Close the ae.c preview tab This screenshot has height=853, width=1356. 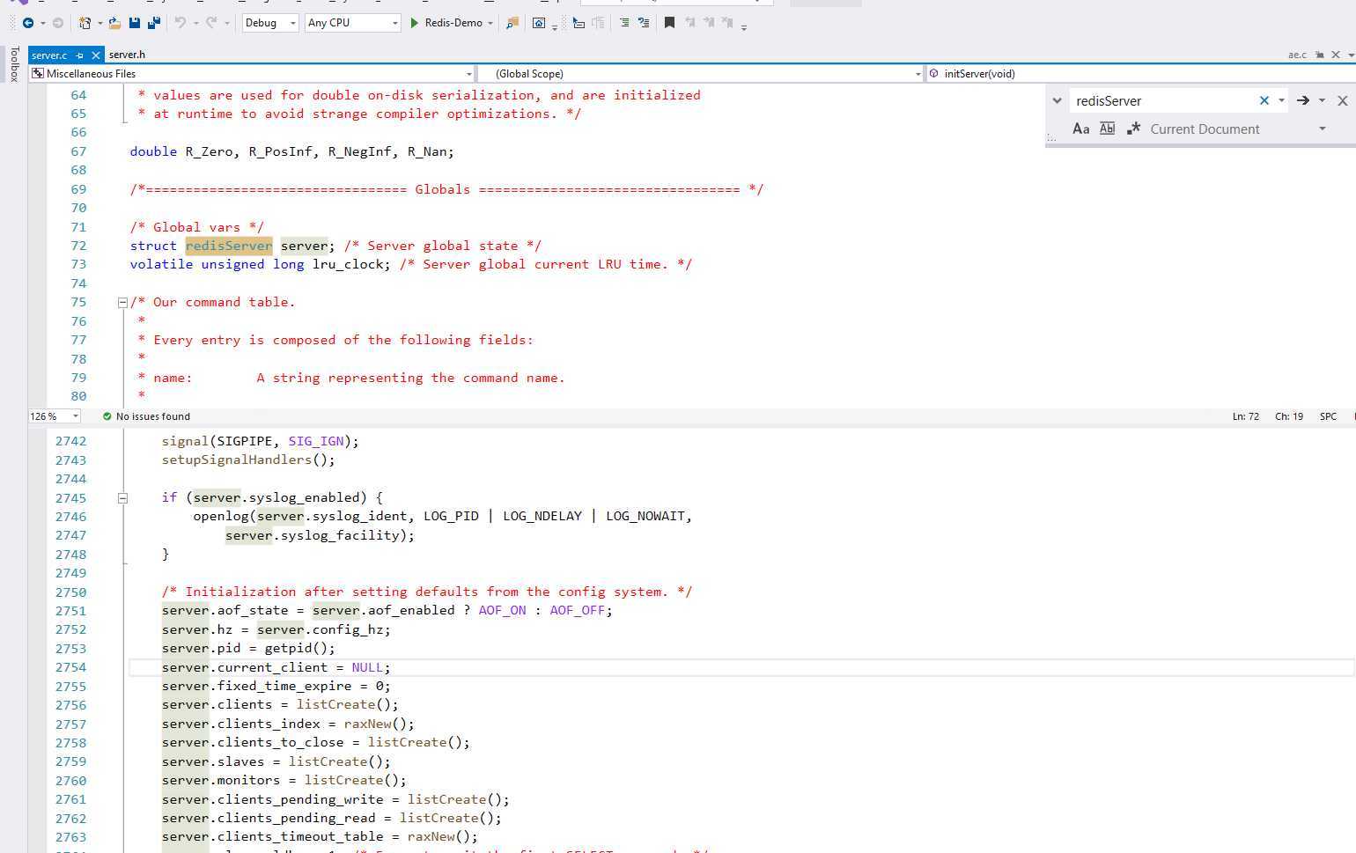(1336, 55)
